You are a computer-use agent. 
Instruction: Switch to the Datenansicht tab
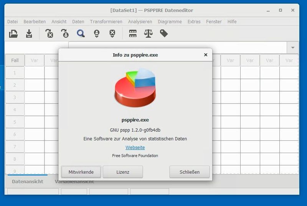(x=27, y=181)
